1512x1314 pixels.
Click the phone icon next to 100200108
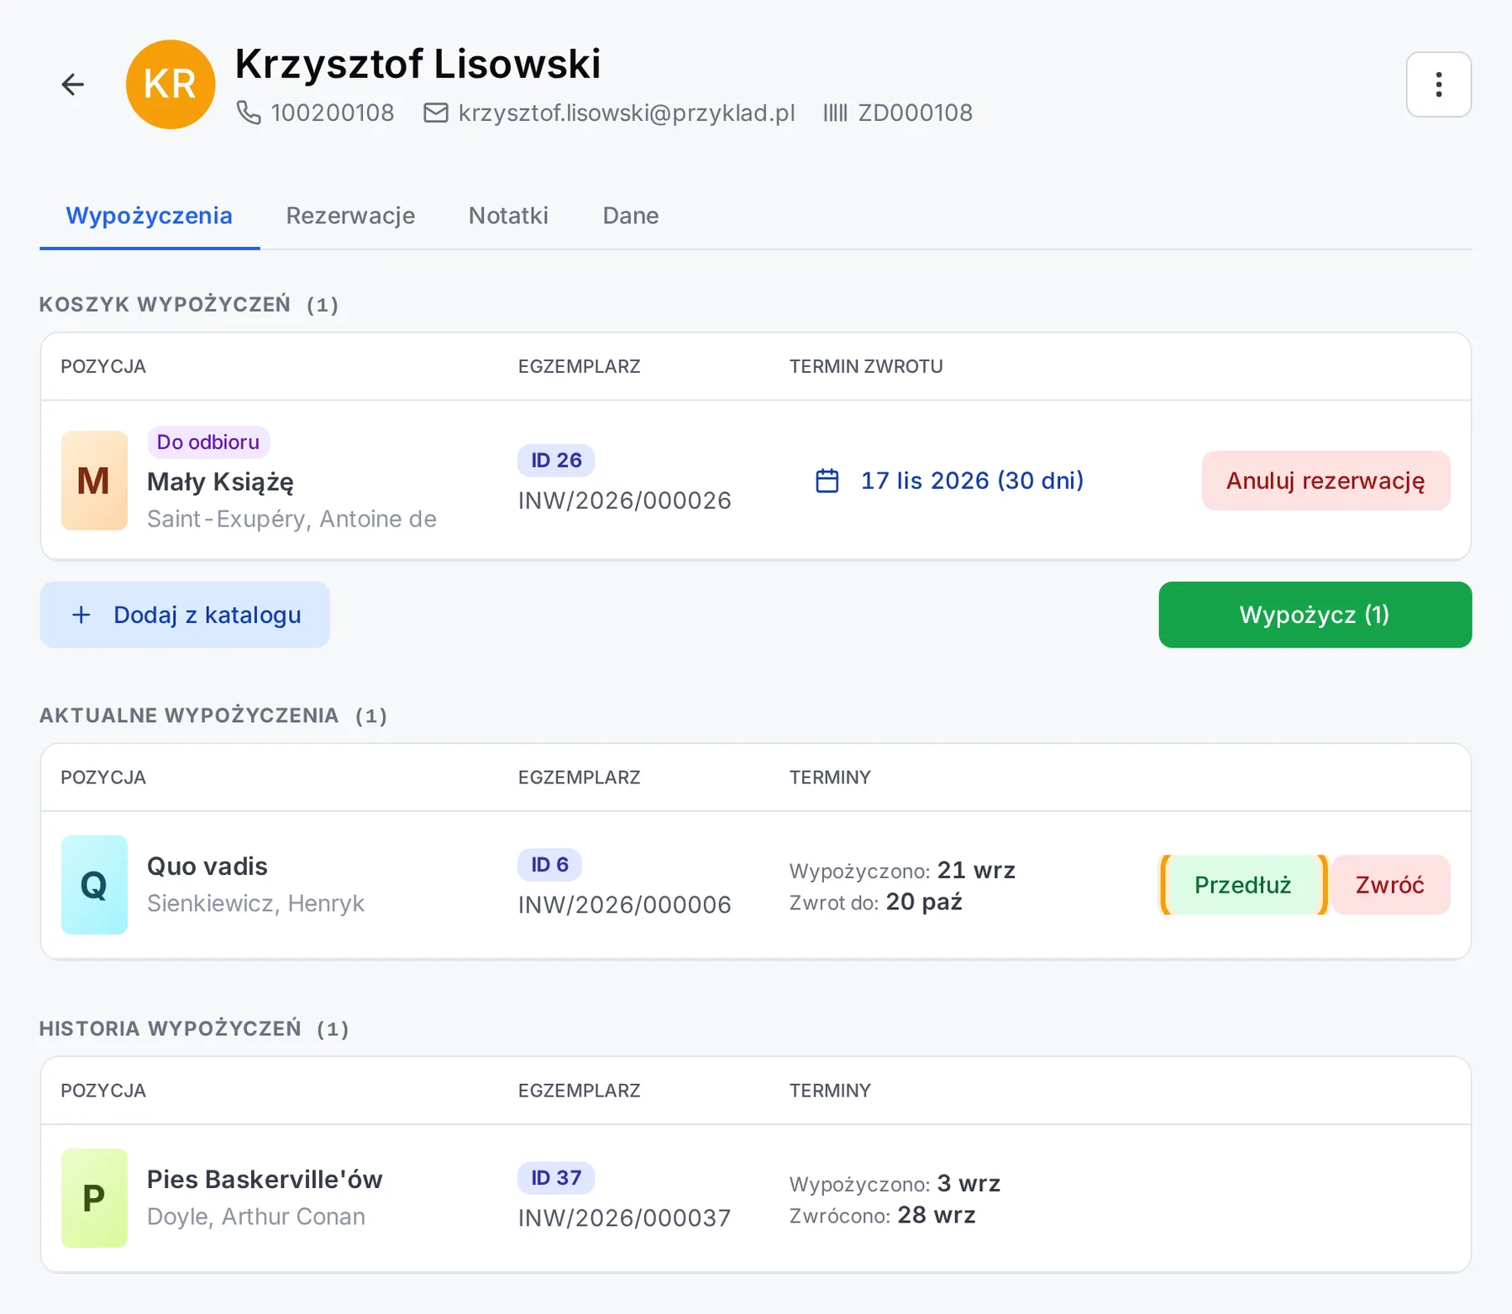click(249, 113)
